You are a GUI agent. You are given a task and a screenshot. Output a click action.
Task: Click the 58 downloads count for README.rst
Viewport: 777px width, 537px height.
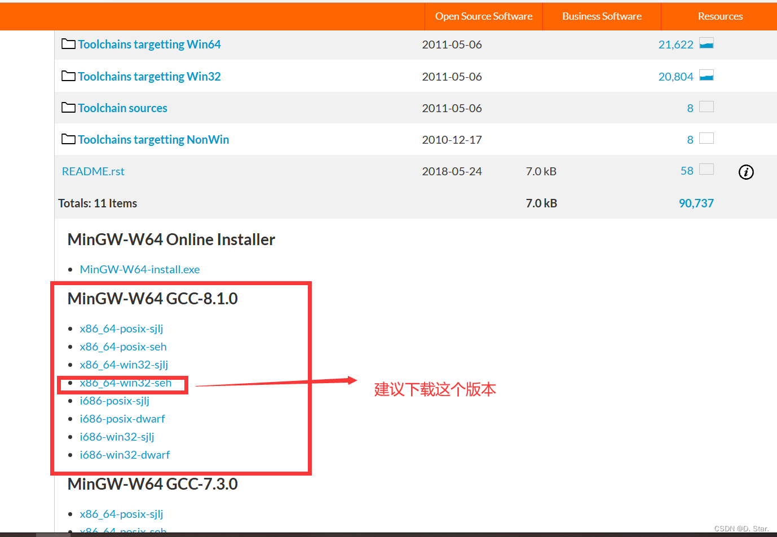click(687, 171)
